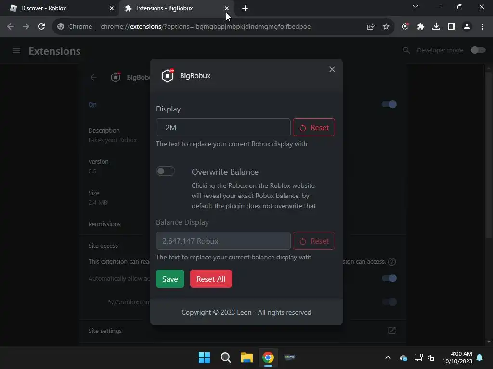This screenshot has height=369, width=493.
Task: Reset the Balance Display value
Action: (x=314, y=241)
